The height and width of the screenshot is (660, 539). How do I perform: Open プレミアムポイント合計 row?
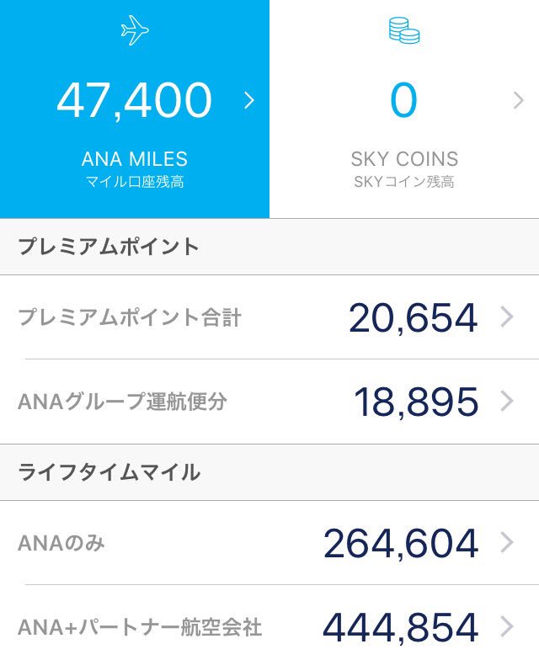pyautogui.click(x=269, y=317)
